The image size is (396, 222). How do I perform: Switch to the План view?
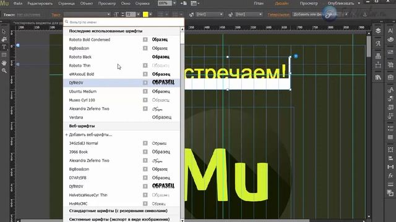259,4
